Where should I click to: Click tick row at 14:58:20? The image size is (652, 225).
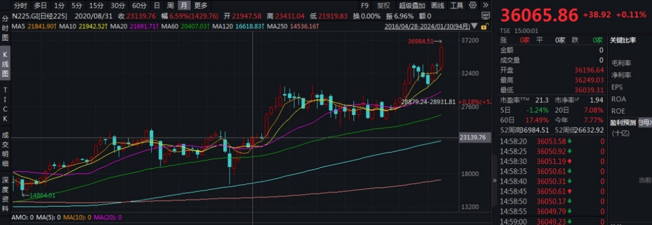[552, 141]
